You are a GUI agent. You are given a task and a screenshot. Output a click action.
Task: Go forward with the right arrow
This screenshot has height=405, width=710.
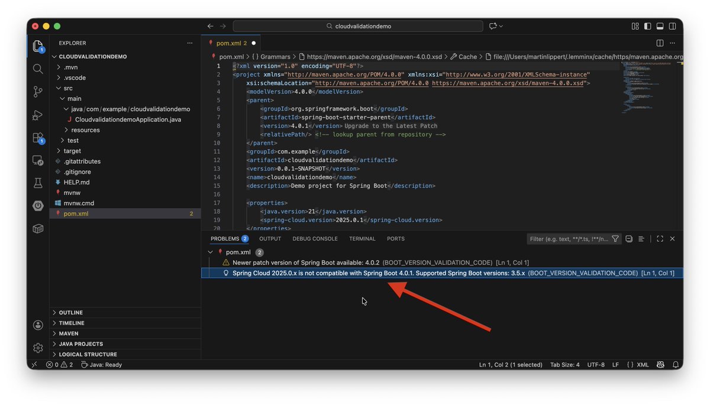point(223,26)
